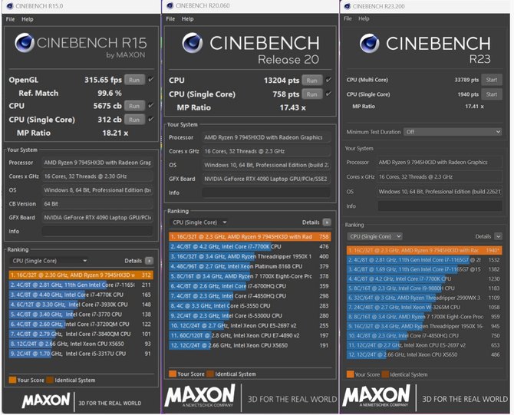This screenshot has width=514, height=415.
Task: Click the Info input field in R15
Action: click(x=97, y=232)
